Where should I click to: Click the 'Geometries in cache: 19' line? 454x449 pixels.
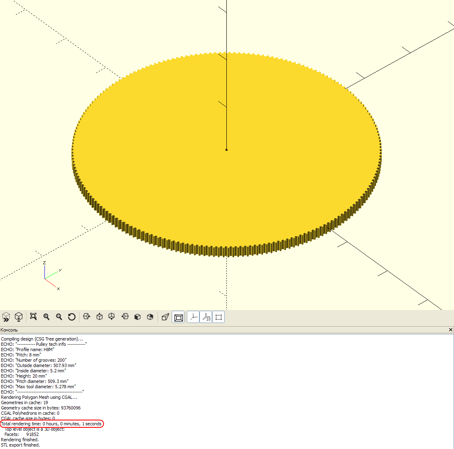pyautogui.click(x=24, y=403)
